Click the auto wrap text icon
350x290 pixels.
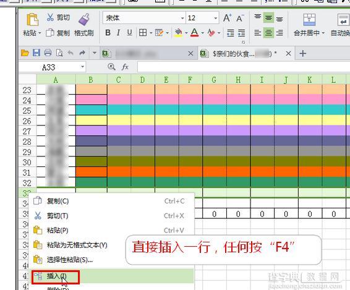(x=343, y=19)
